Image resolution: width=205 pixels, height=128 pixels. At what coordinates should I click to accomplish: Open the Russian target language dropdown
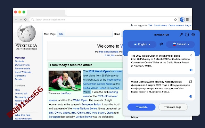(x=180, y=44)
